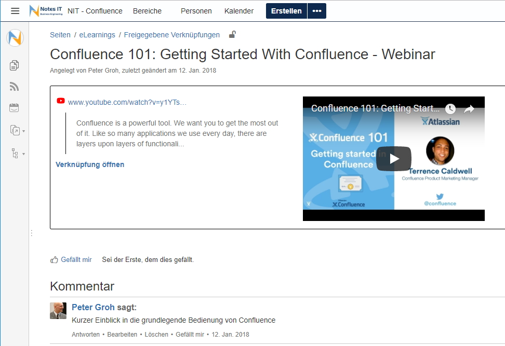Open the Blog RSS feed icon

(x=14, y=86)
